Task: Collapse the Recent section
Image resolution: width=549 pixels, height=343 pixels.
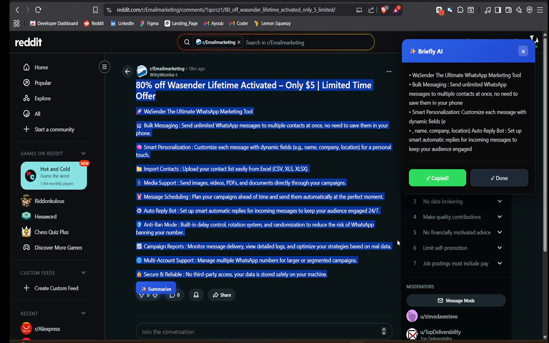Action: [x=83, y=313]
